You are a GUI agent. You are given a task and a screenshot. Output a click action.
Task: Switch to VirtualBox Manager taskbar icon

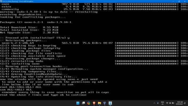pos(105,103)
